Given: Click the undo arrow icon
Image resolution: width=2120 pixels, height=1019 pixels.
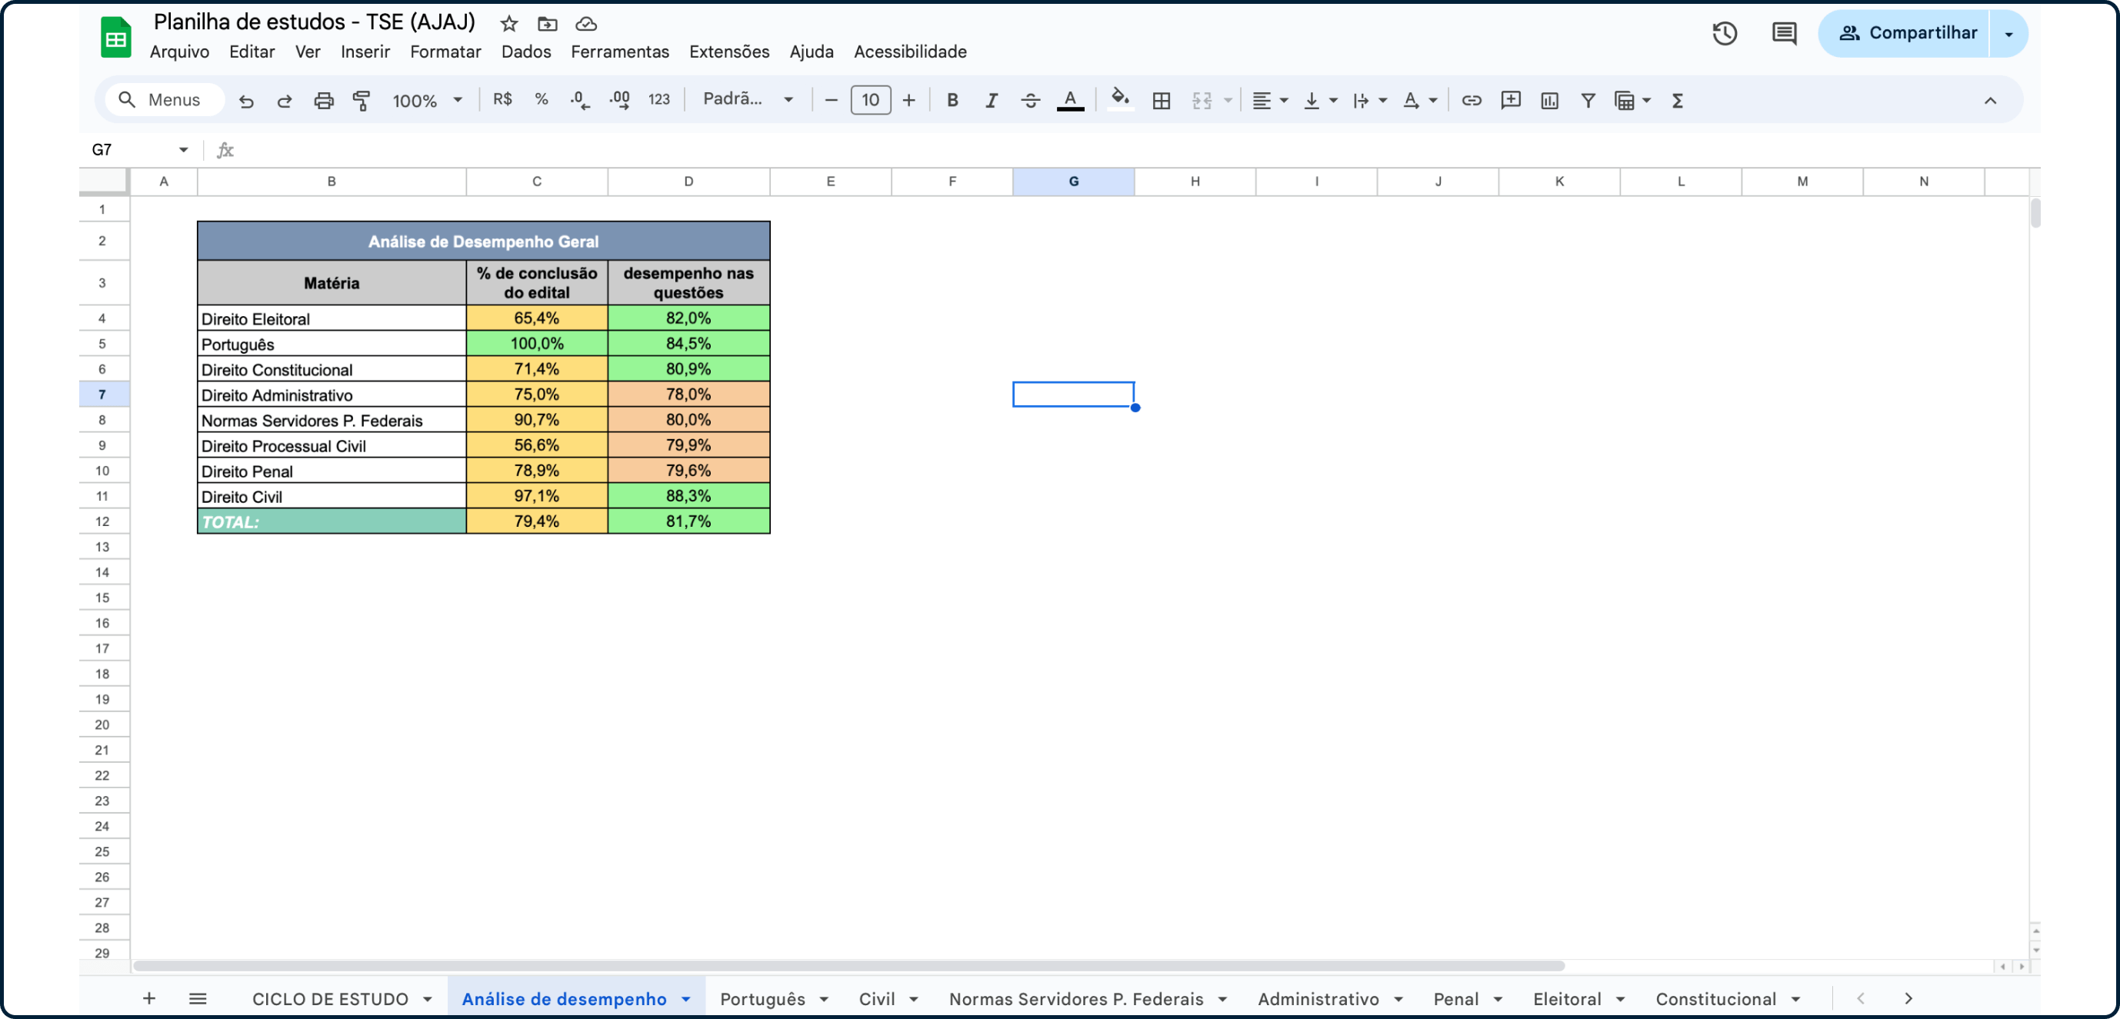Looking at the screenshot, I should click(246, 101).
